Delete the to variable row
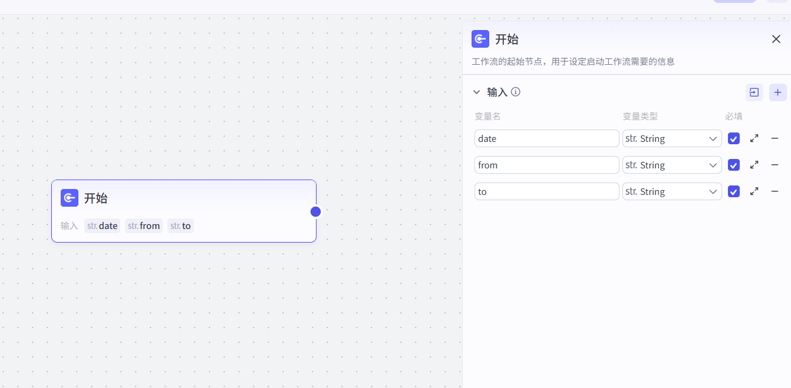This screenshot has height=388, width=791. (x=774, y=191)
